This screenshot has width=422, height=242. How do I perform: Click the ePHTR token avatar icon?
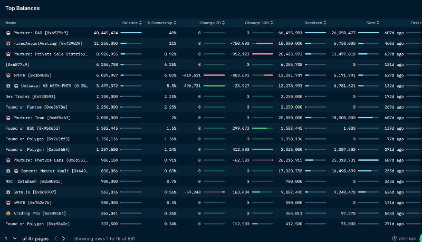pos(8,75)
